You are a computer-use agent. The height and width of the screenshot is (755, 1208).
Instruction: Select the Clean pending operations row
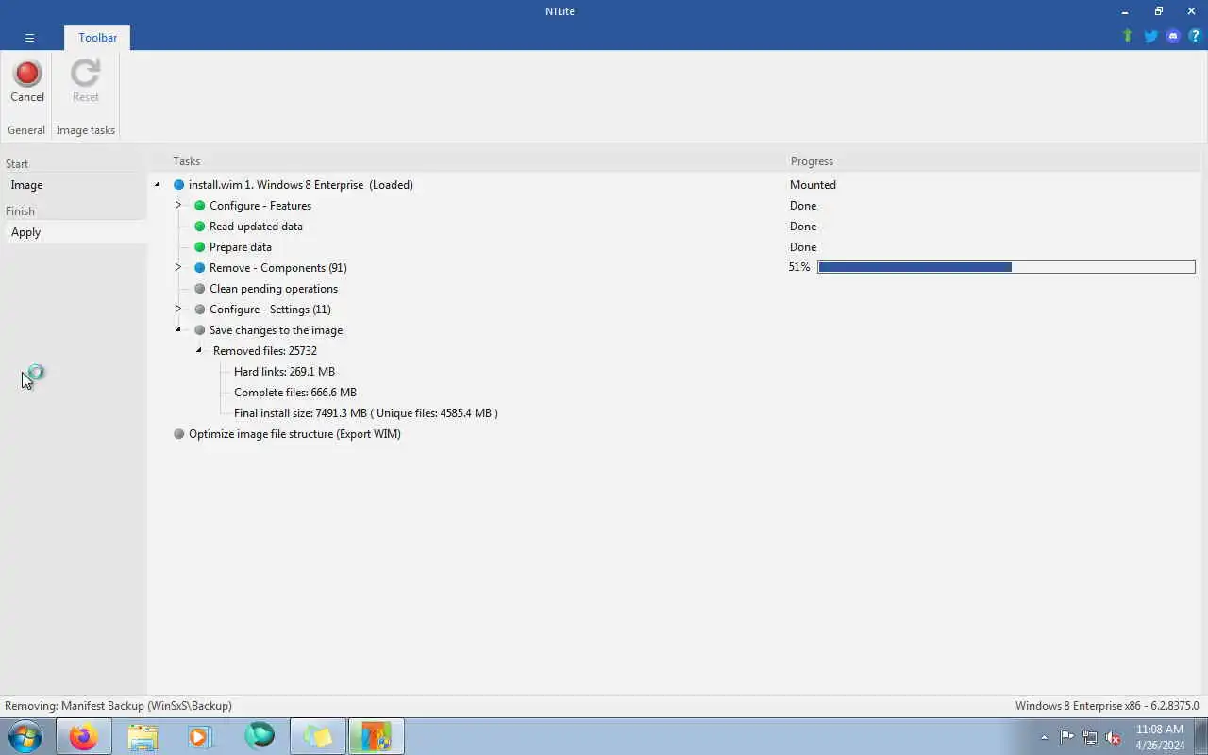pos(274,289)
